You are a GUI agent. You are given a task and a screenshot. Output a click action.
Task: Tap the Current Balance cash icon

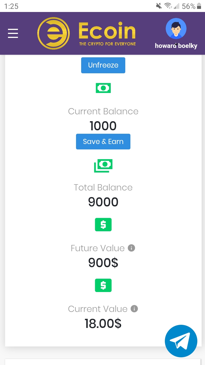[x=103, y=88]
